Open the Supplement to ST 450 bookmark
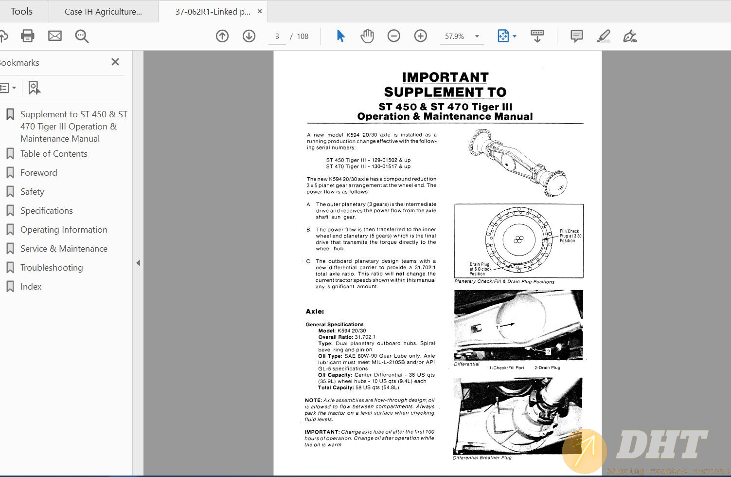 click(74, 127)
